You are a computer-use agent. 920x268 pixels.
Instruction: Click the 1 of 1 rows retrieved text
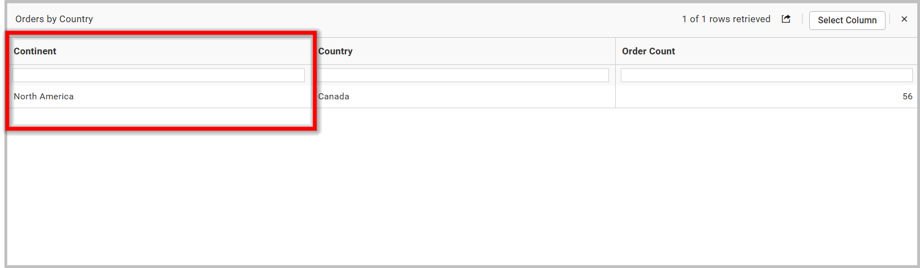[726, 19]
